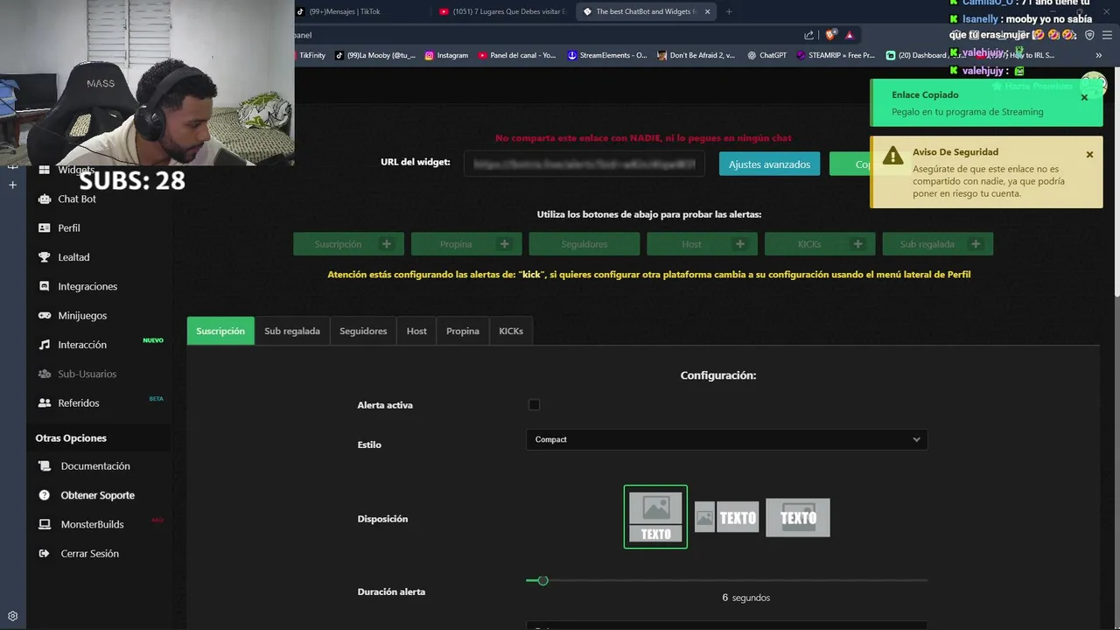Viewport: 1120px width, 630px height.
Task: Select text-over-image Disposición layout
Action: click(797, 517)
